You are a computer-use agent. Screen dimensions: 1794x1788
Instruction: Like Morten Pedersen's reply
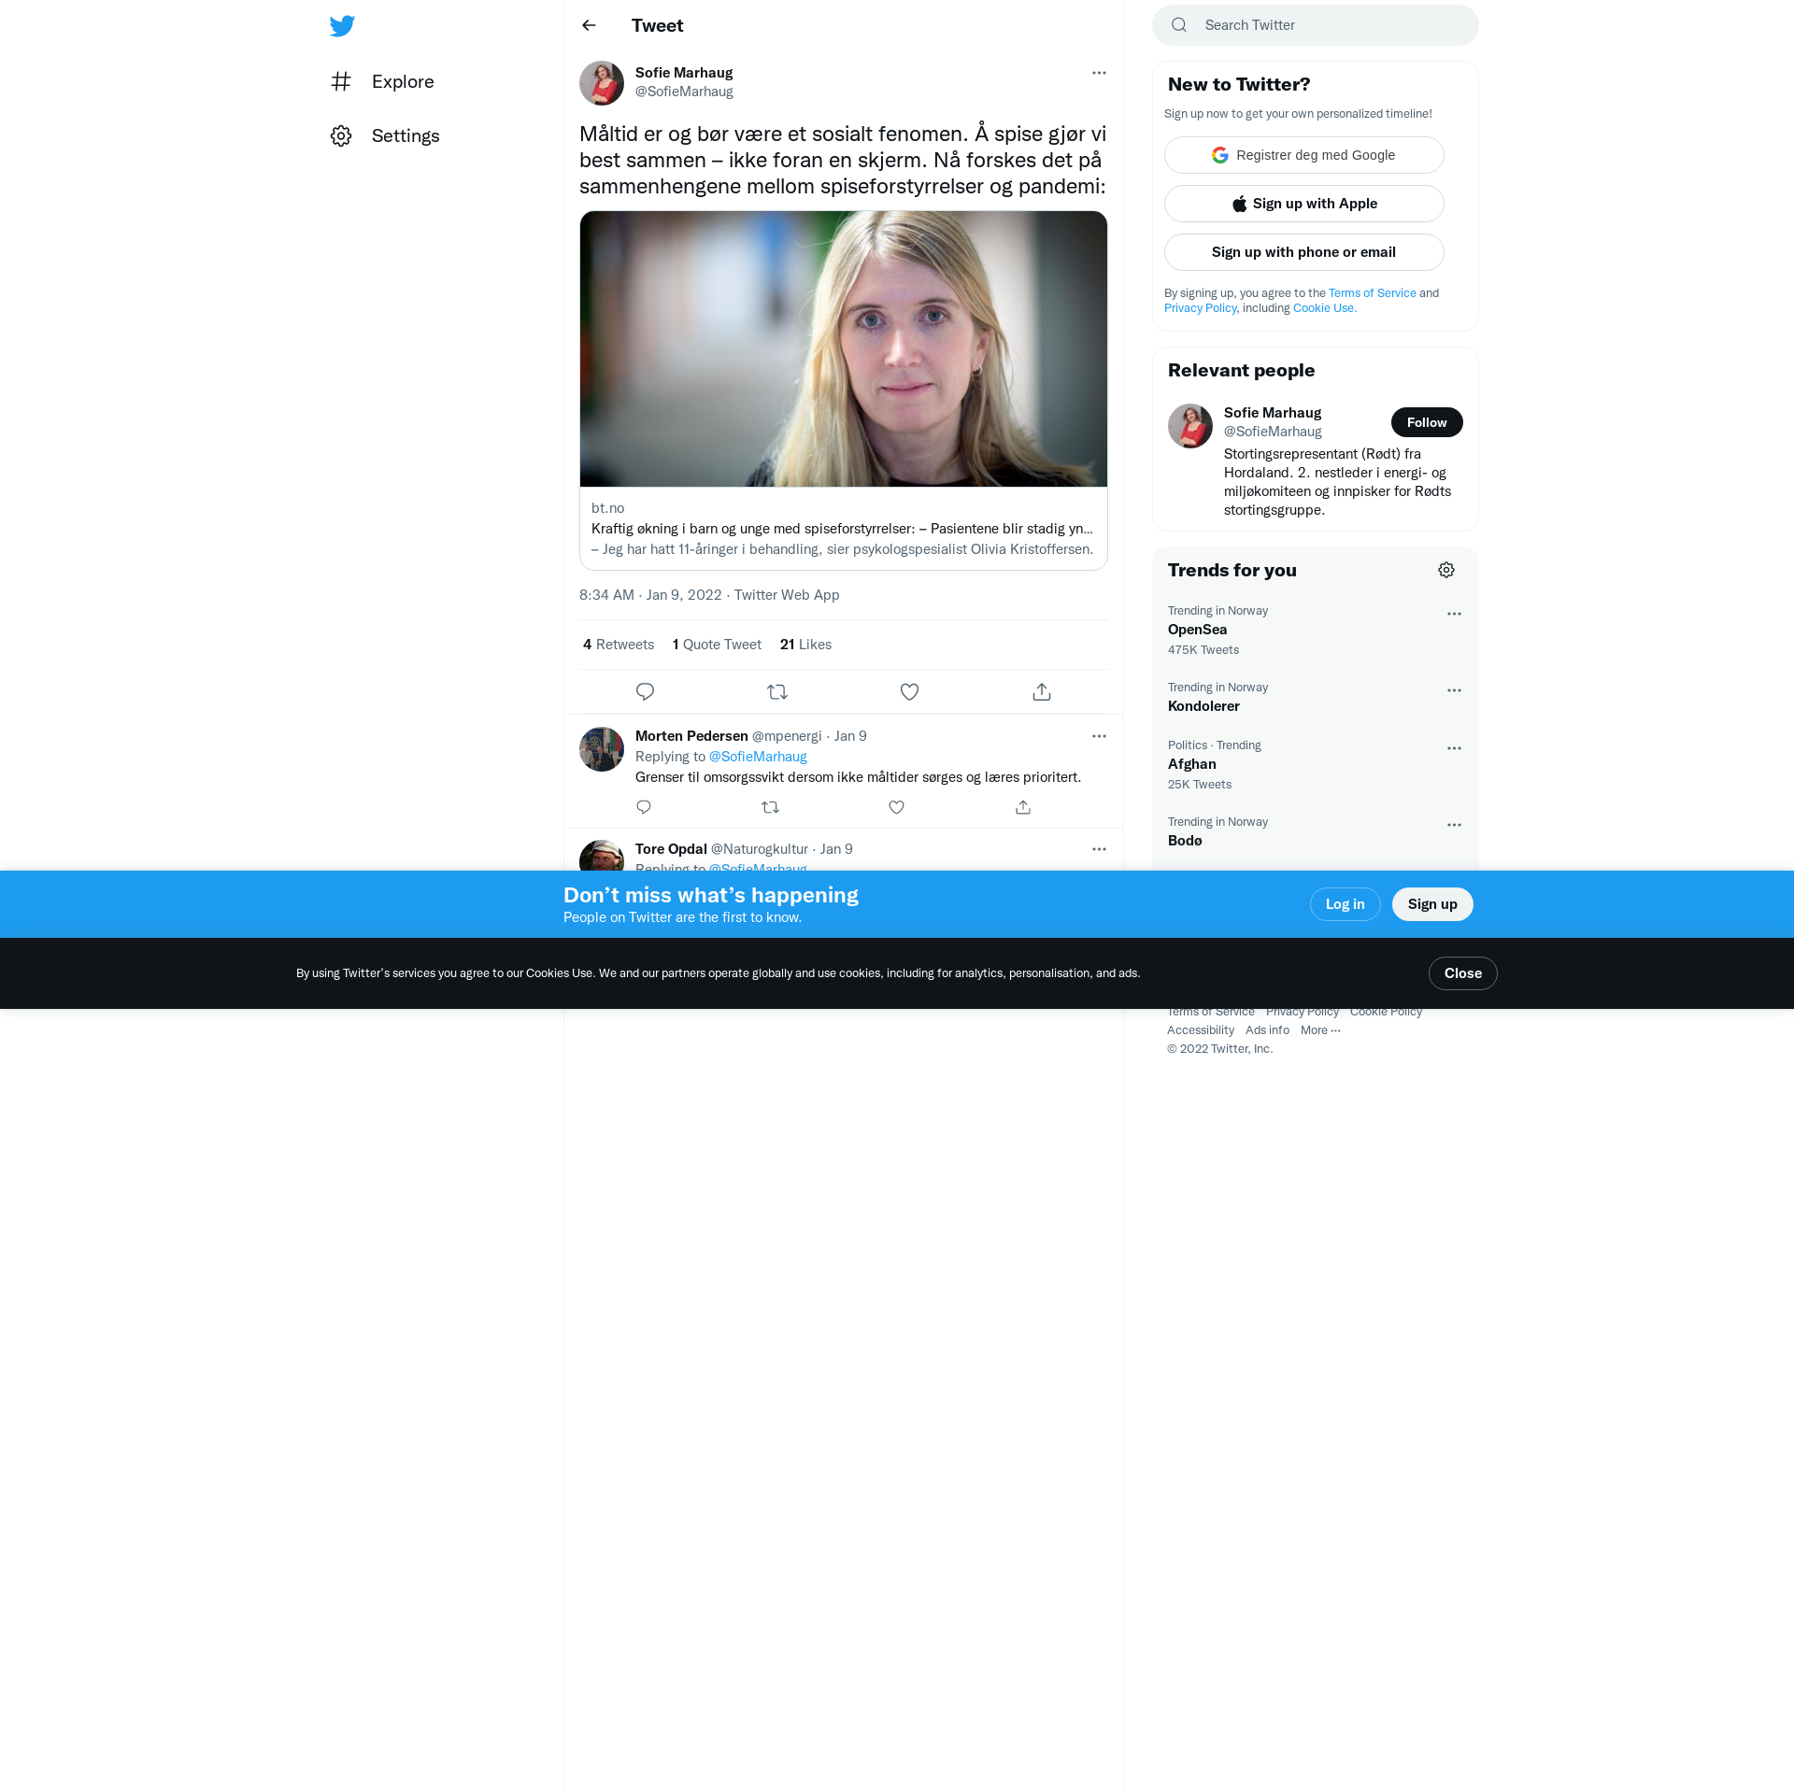click(896, 807)
